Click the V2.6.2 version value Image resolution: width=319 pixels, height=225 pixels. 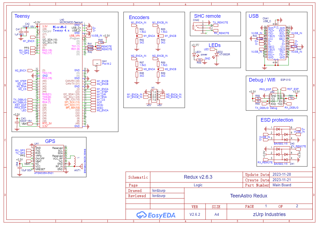195,215
